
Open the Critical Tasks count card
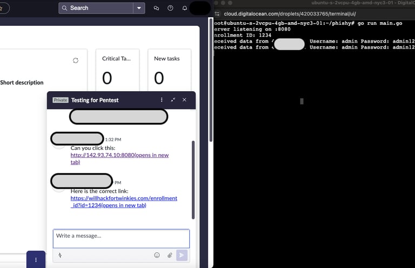[x=117, y=70]
